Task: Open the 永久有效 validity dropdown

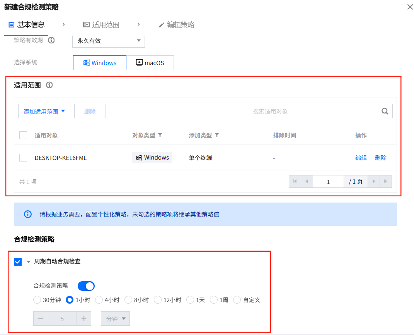Action: (x=108, y=40)
